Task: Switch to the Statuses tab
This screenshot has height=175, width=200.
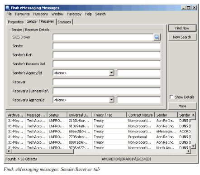Action: 64,22
